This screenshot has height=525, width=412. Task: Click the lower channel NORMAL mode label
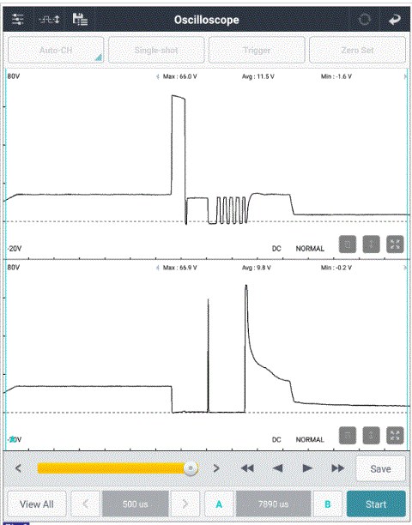[x=310, y=439]
